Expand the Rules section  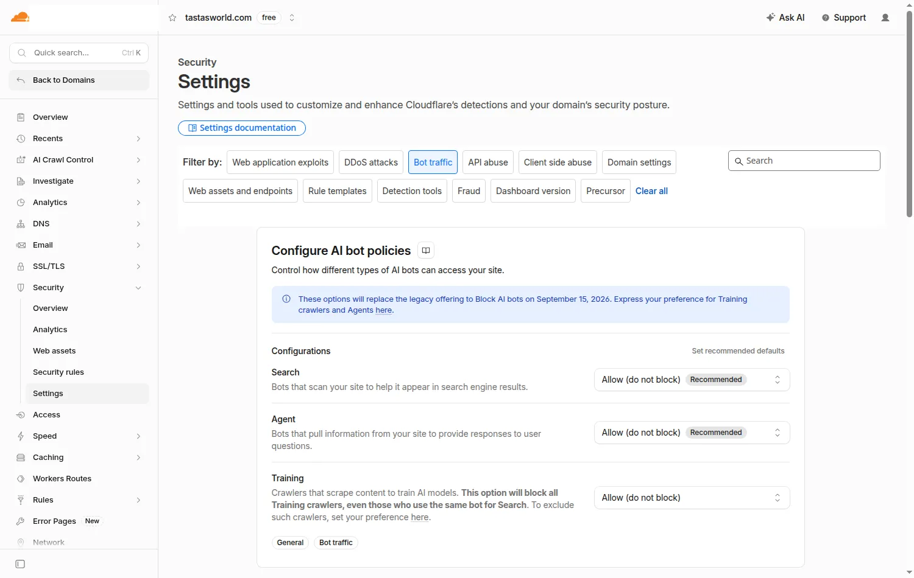(x=138, y=500)
